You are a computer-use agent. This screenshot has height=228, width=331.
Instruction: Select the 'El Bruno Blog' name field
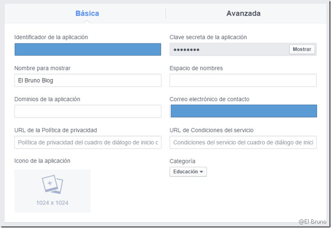(88, 80)
